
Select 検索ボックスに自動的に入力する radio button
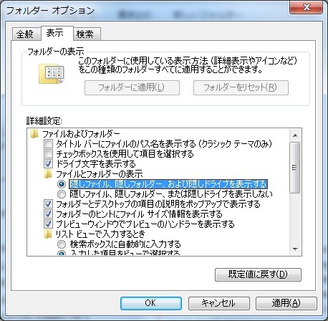[x=62, y=244]
